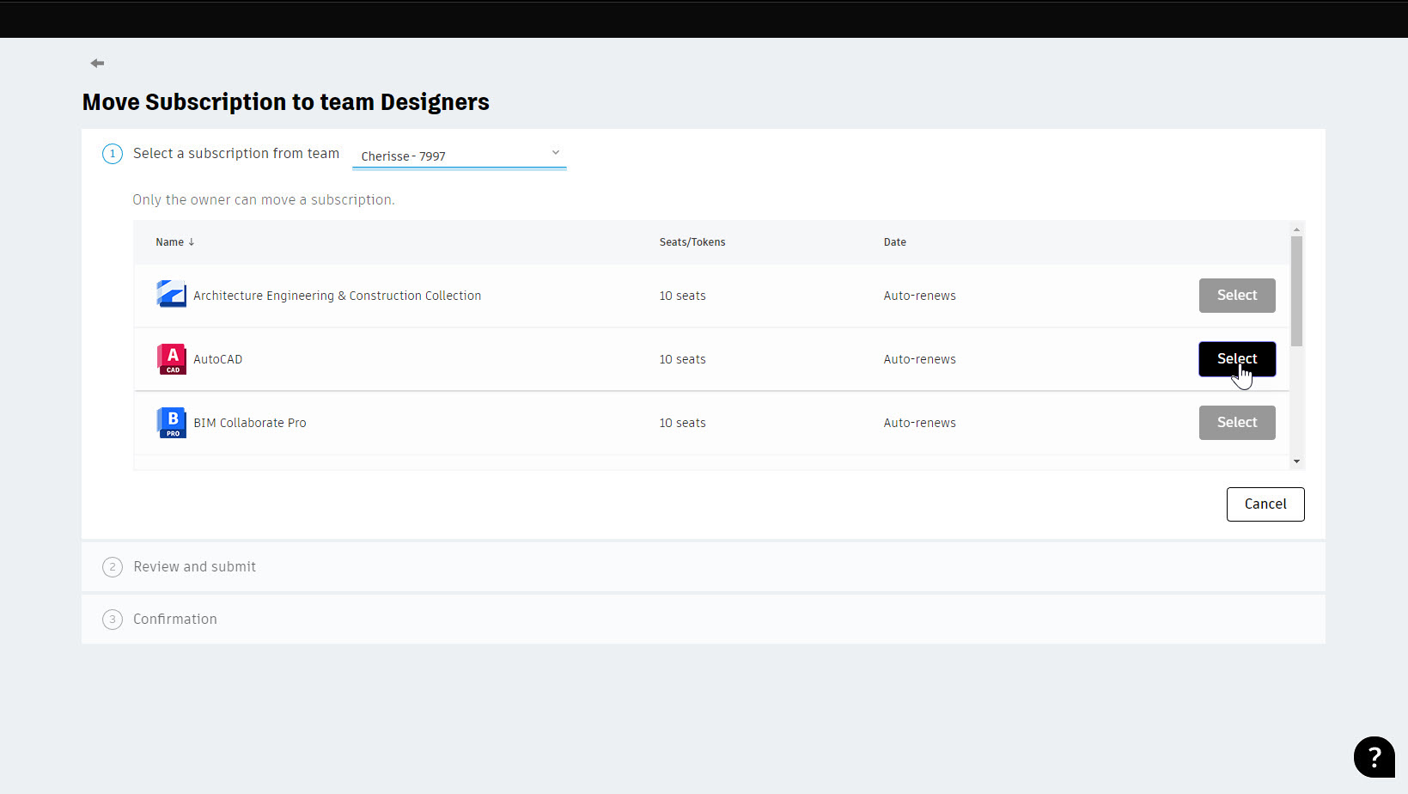Cancel the move subscription process

pos(1265,504)
